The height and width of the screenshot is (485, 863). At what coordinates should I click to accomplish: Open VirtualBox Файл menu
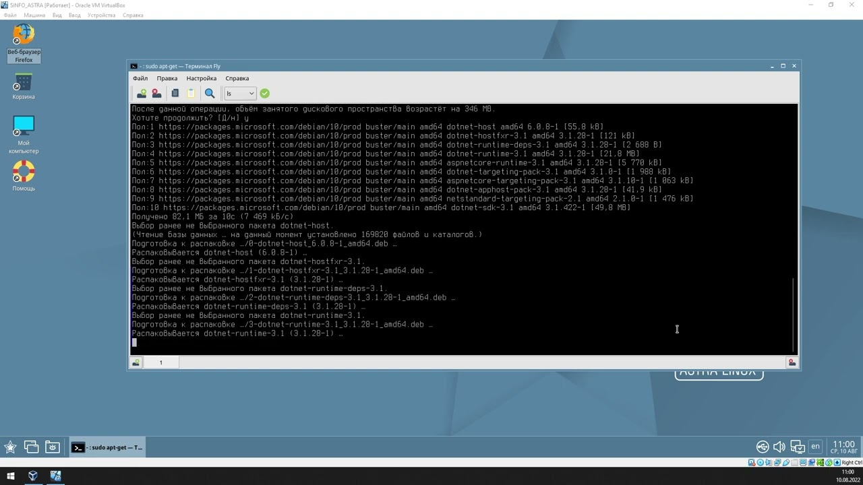click(10, 15)
